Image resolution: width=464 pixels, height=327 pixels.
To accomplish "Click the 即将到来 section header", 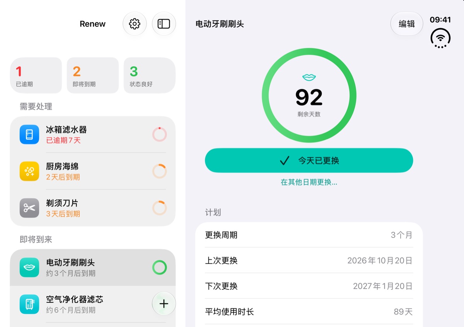I will click(36, 239).
